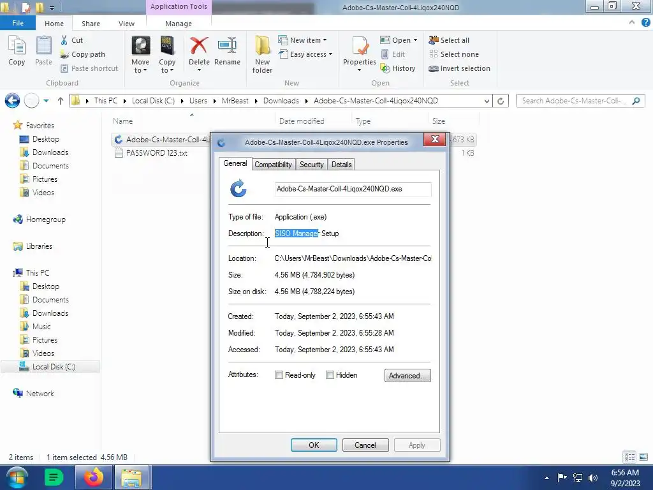Open File Explorer taskbar icon
The height and width of the screenshot is (490, 653).
(x=131, y=477)
